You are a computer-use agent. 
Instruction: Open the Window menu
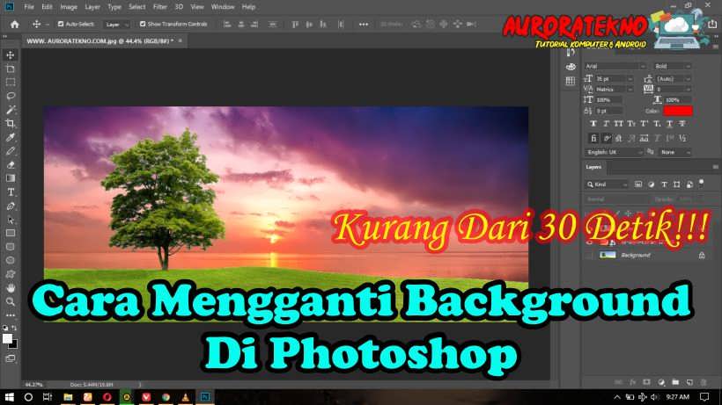pyautogui.click(x=223, y=7)
